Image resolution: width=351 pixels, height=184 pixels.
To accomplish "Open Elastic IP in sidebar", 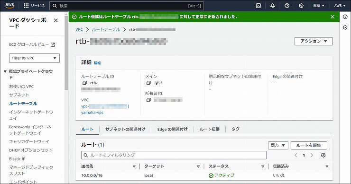I will click(17, 159).
